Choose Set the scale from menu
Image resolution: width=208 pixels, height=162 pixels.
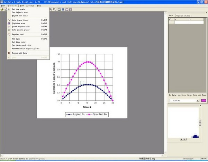pos(18,9)
